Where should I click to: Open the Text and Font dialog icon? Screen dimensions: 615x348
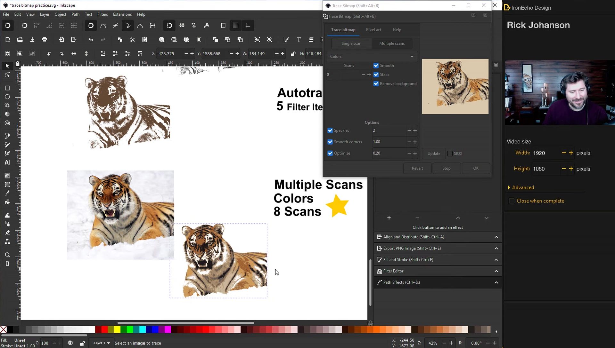coord(299,39)
